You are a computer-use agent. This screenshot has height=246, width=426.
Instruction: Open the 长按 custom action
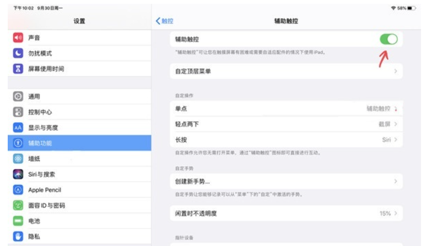click(x=287, y=140)
